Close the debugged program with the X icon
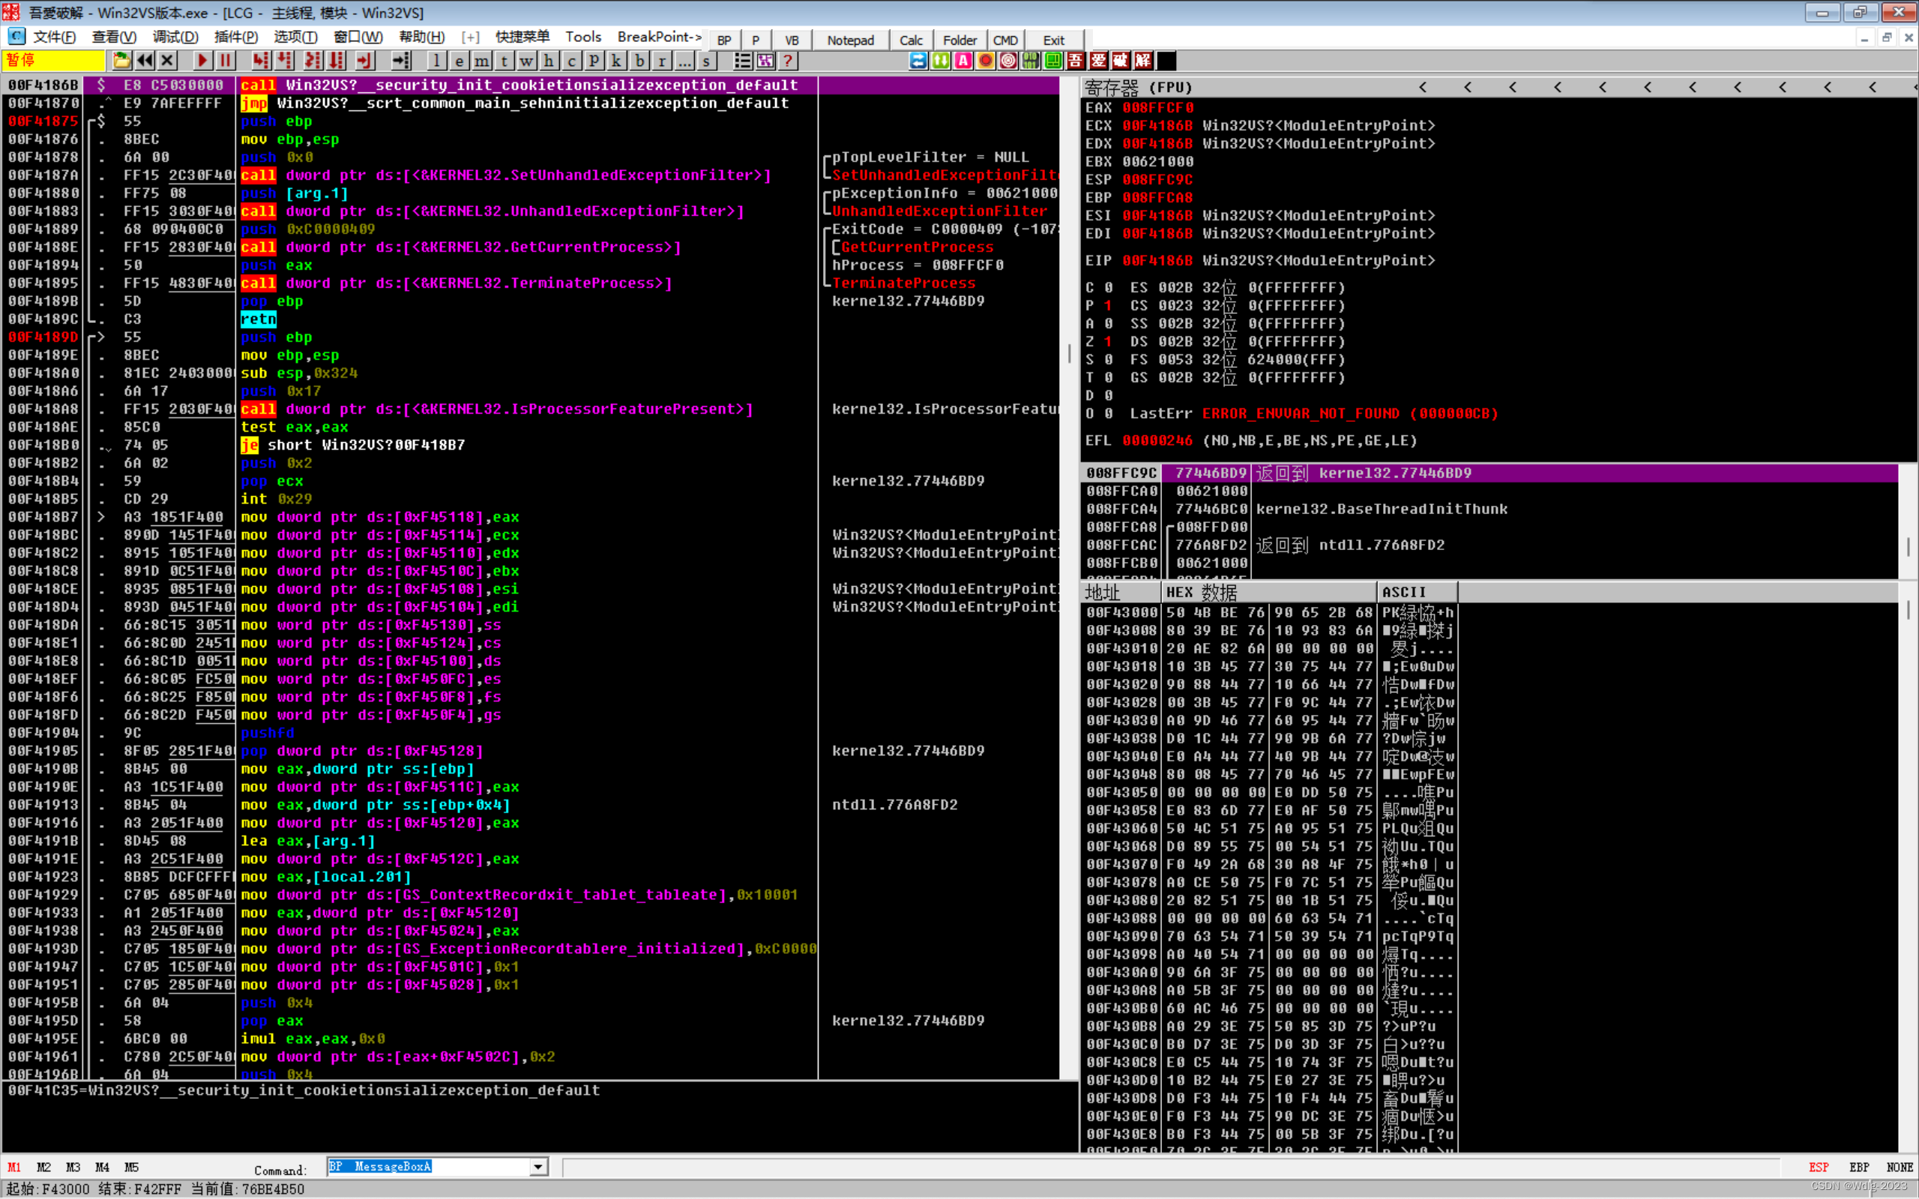The image size is (1919, 1199). 166,60
